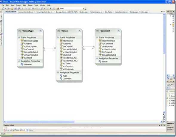Open the Index find combo box dropdown
Screen dimensions: 176x137
[84, 9]
